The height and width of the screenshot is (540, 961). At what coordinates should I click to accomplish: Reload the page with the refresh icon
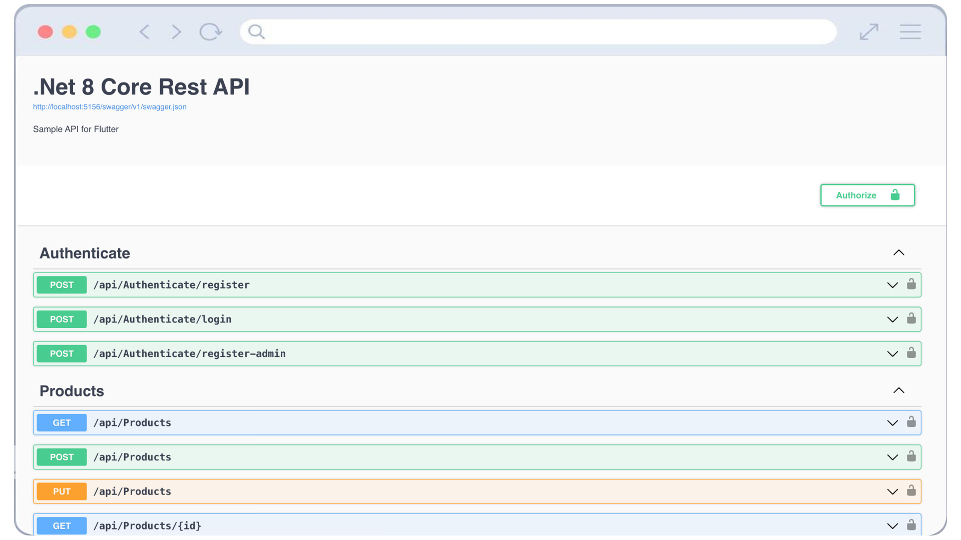point(210,32)
